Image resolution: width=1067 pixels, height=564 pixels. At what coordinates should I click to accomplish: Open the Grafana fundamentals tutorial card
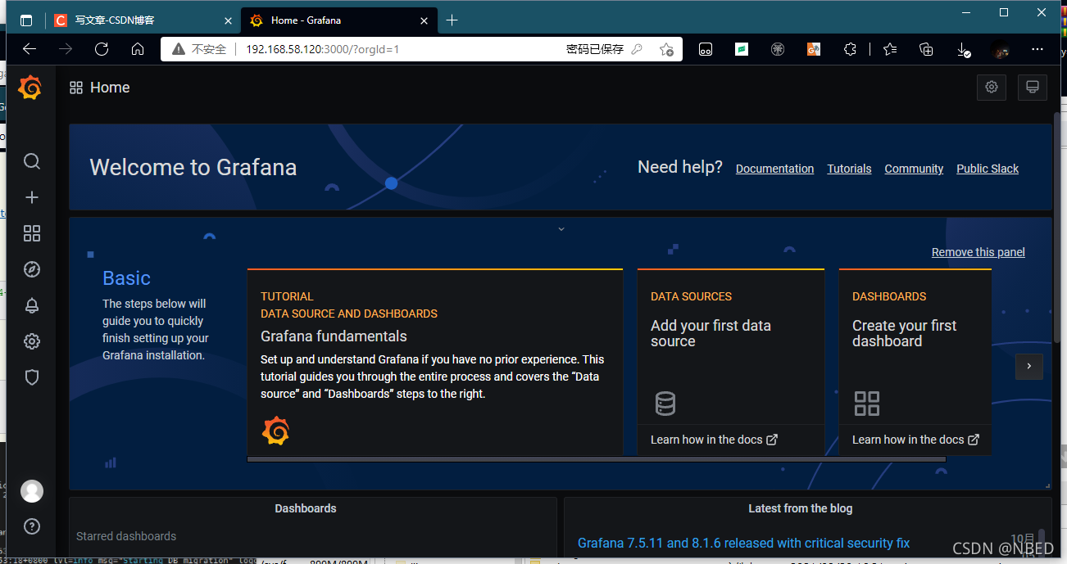[x=435, y=362]
